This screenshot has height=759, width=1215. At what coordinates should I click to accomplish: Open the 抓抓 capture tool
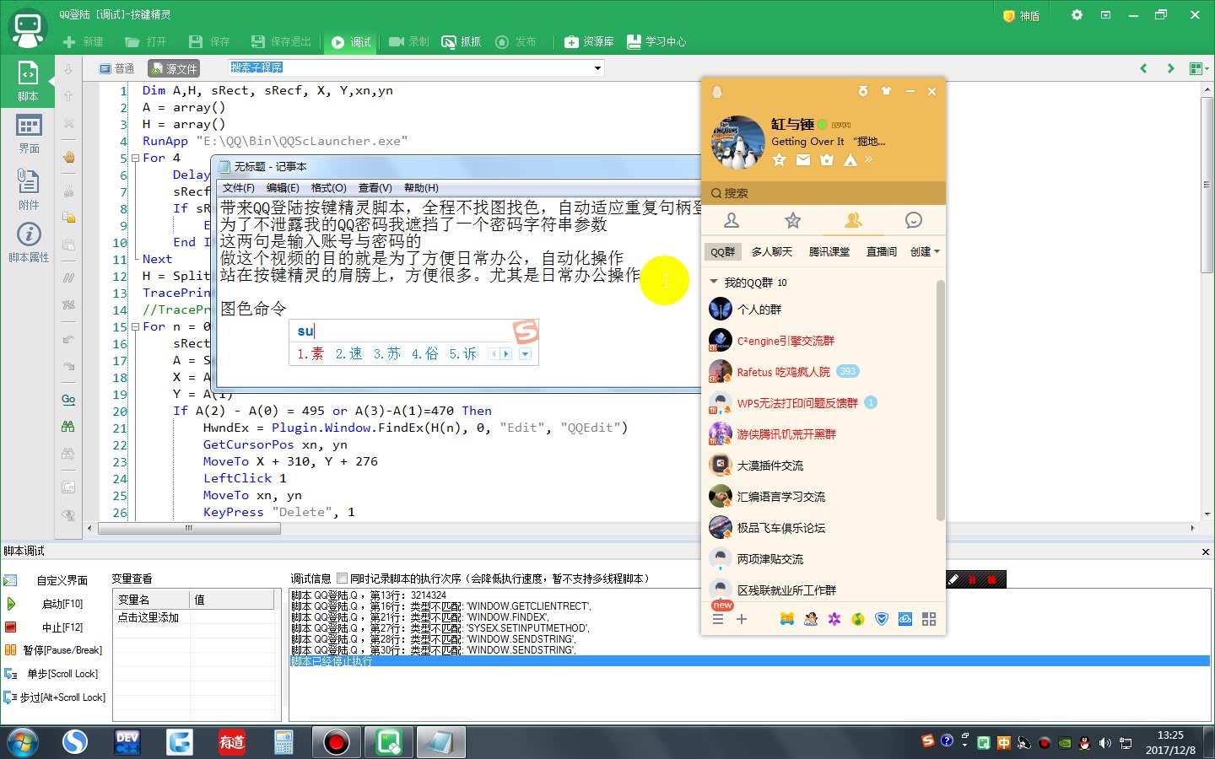tap(462, 41)
